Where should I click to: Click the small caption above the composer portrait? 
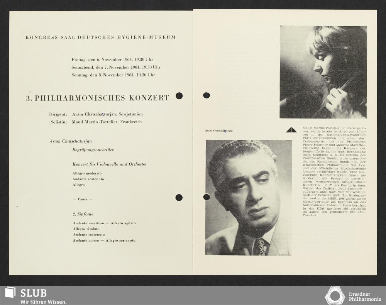click(219, 131)
